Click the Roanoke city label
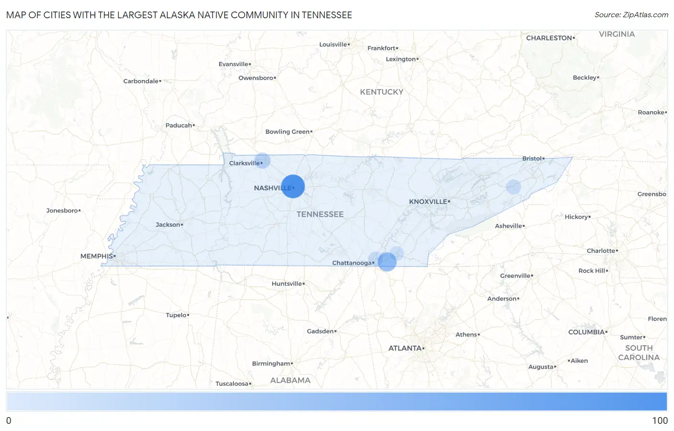 (x=651, y=113)
